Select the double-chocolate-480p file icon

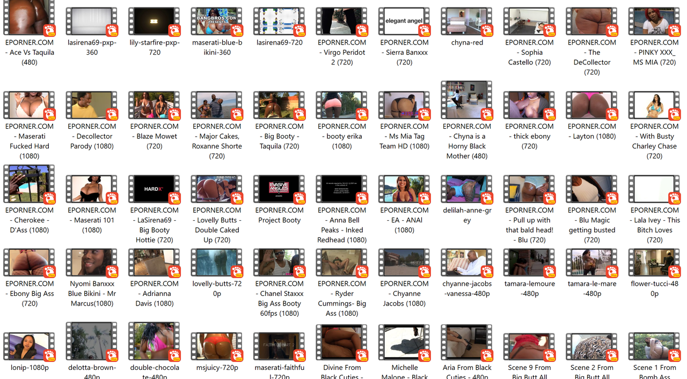[x=155, y=341]
